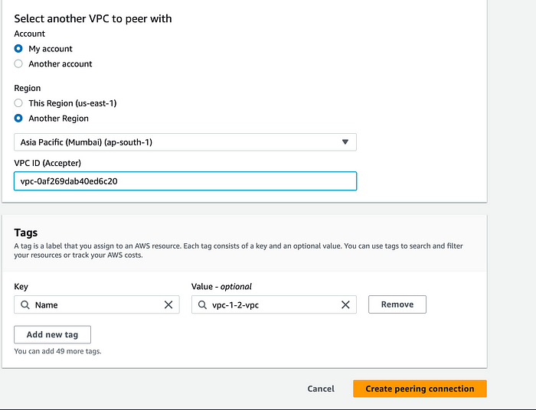Clear the vpc-1-2-vpc value with X icon
Image resolution: width=536 pixels, height=410 pixels.
[x=345, y=304]
